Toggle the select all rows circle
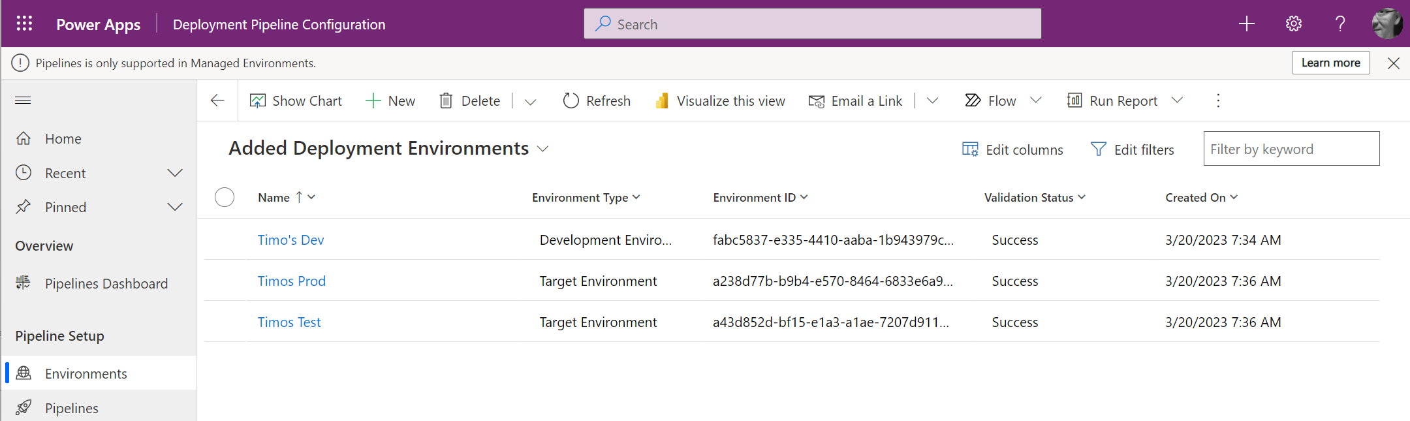The width and height of the screenshot is (1410, 421). (x=225, y=197)
